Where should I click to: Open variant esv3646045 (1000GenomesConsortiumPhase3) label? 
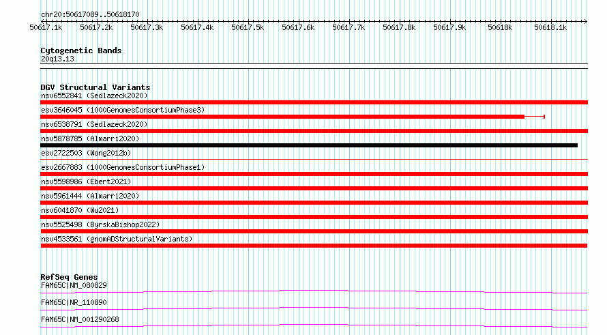(123, 110)
